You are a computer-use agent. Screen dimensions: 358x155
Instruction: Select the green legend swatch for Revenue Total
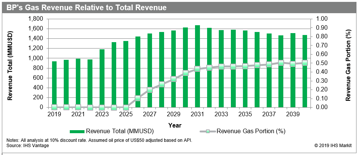pos(77,131)
